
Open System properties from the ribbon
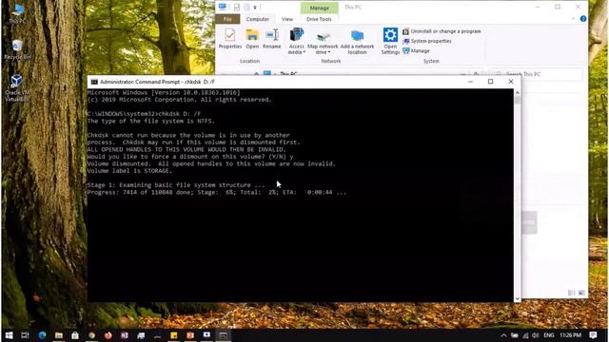click(x=427, y=41)
